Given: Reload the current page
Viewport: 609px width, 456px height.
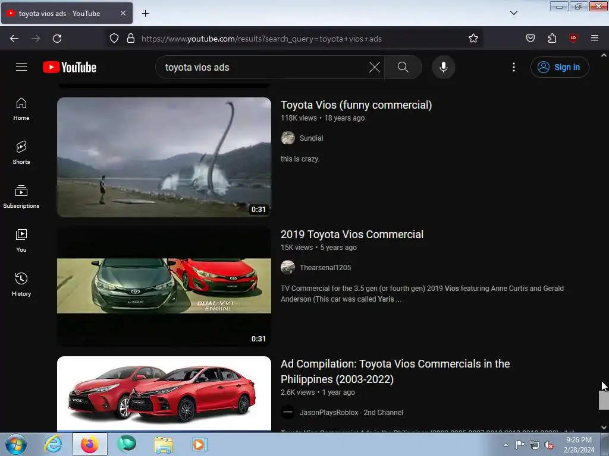Looking at the screenshot, I should tap(57, 39).
